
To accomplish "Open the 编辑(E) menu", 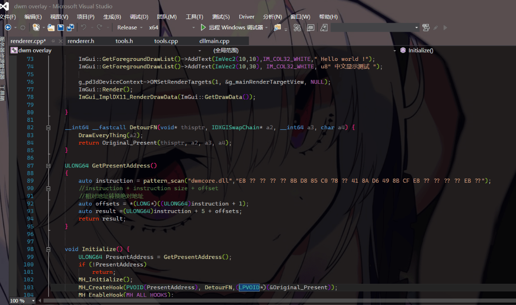I will (x=33, y=17).
